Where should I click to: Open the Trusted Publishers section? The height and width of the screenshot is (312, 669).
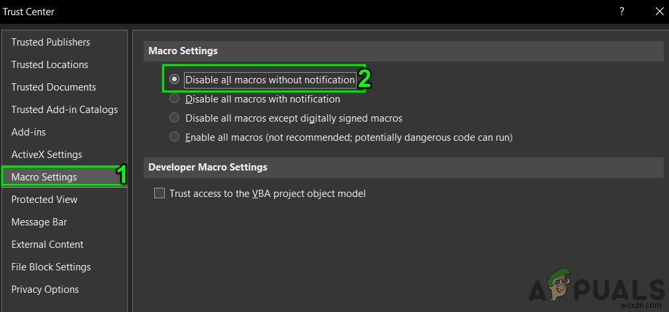click(50, 42)
